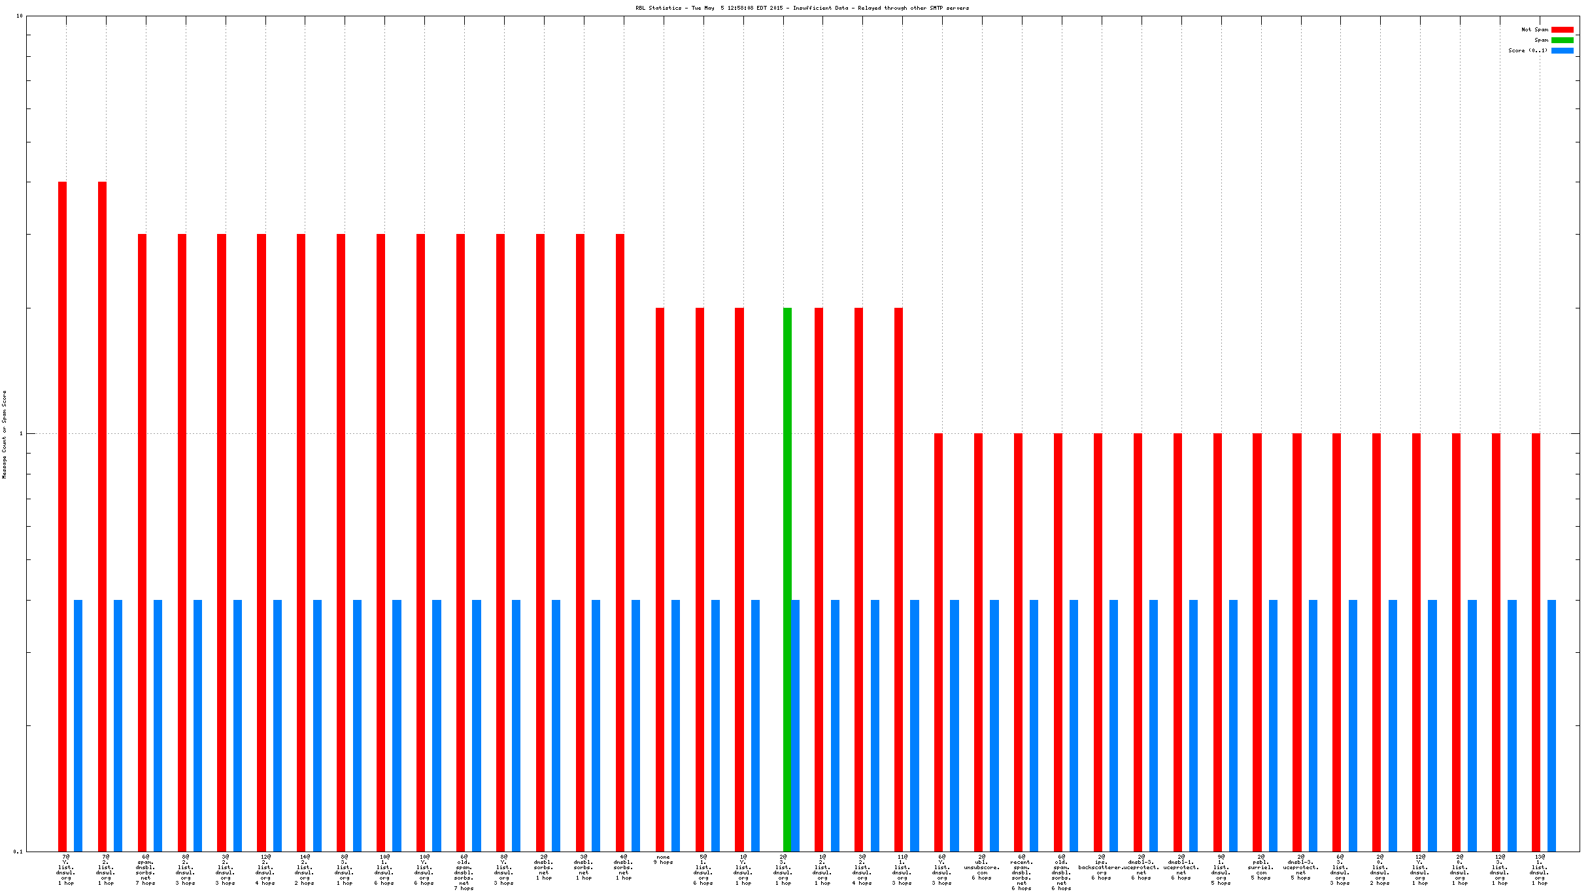
Task: Click the Y-axis label 'Message Count or Spam Score'
Action: [5, 434]
